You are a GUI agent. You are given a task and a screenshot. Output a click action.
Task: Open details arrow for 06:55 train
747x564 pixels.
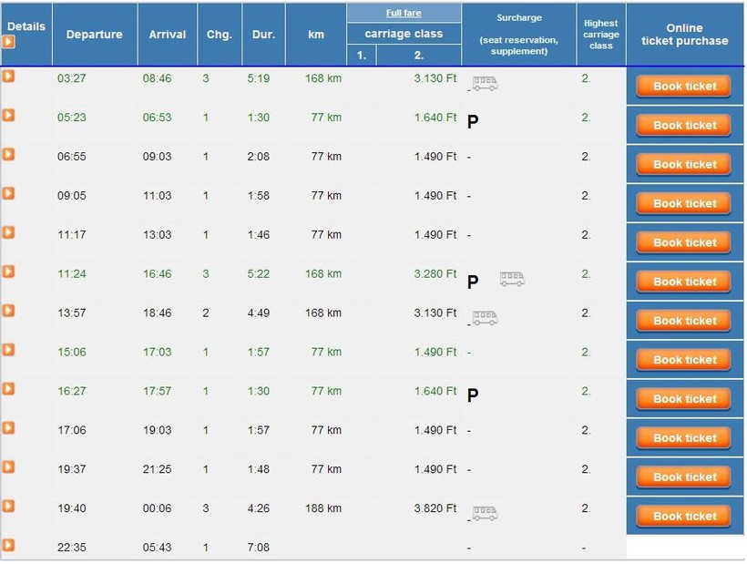click(8, 155)
